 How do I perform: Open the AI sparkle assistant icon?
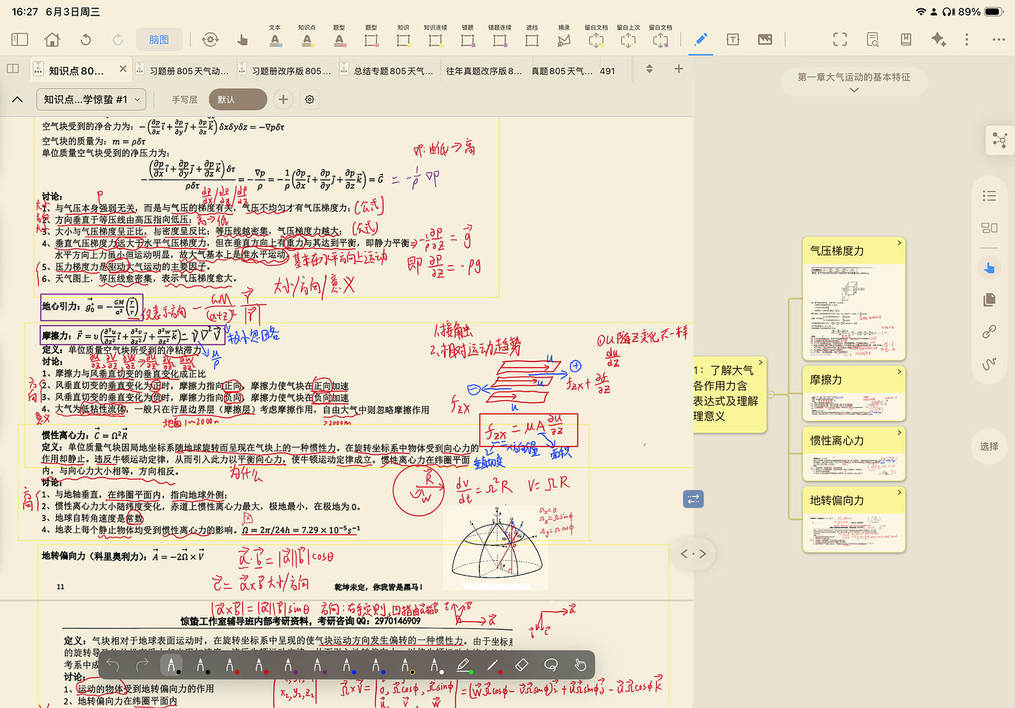pos(938,39)
